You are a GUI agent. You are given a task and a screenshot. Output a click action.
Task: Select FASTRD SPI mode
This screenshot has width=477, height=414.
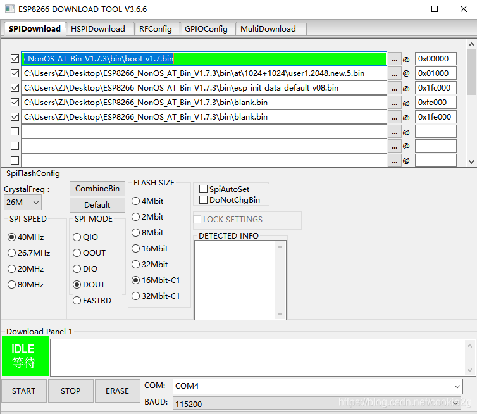[x=92, y=301]
